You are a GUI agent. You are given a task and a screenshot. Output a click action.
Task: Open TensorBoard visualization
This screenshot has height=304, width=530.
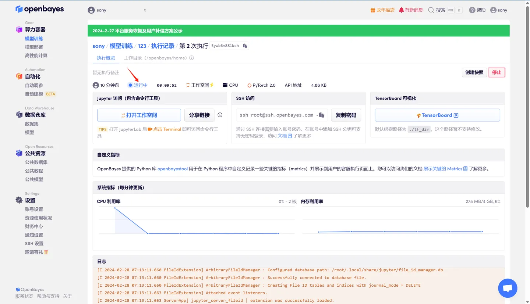pos(437,115)
